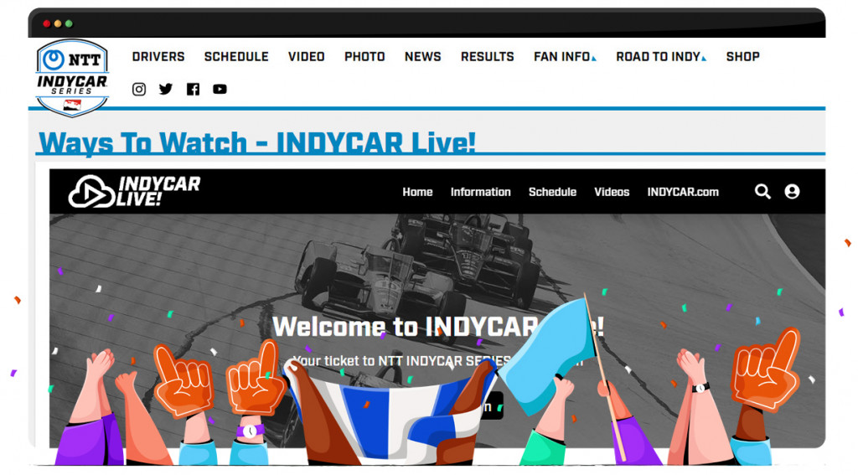Expand the FAN INFO dropdown
This screenshot has height=475, width=858.
click(565, 57)
